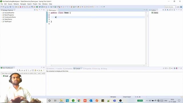Click the Quick Access search field
This screenshot has width=183, height=103.
(170, 7)
